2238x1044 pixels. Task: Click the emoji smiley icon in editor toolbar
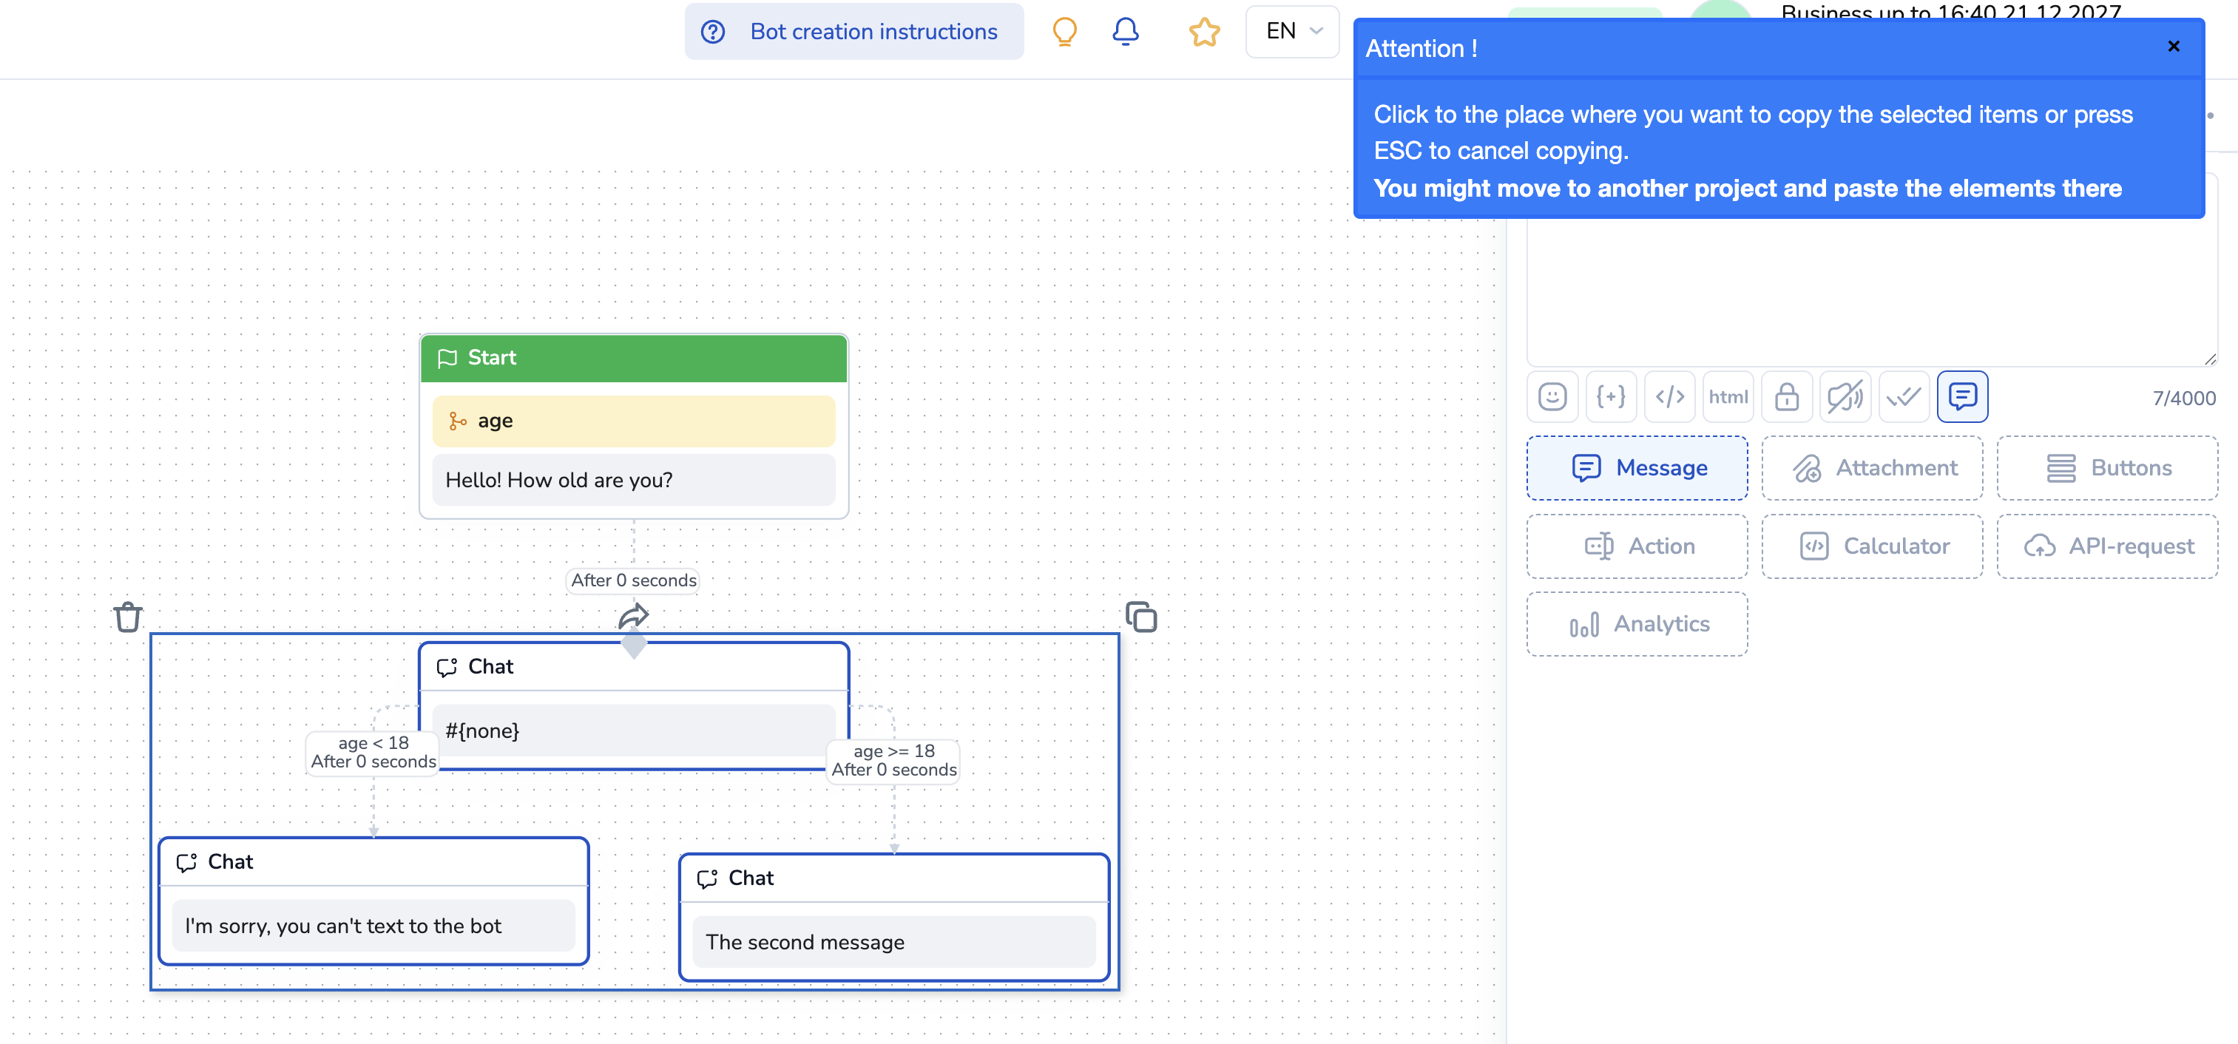point(1552,397)
